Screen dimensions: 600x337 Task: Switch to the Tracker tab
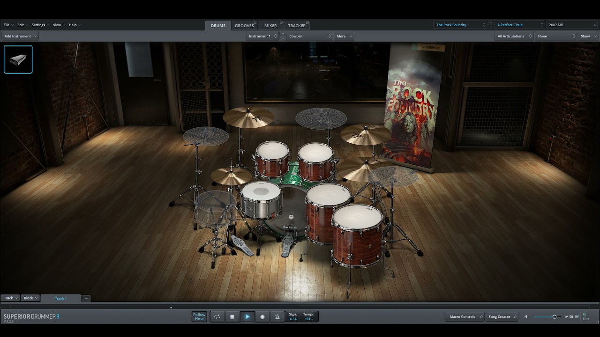tap(297, 26)
